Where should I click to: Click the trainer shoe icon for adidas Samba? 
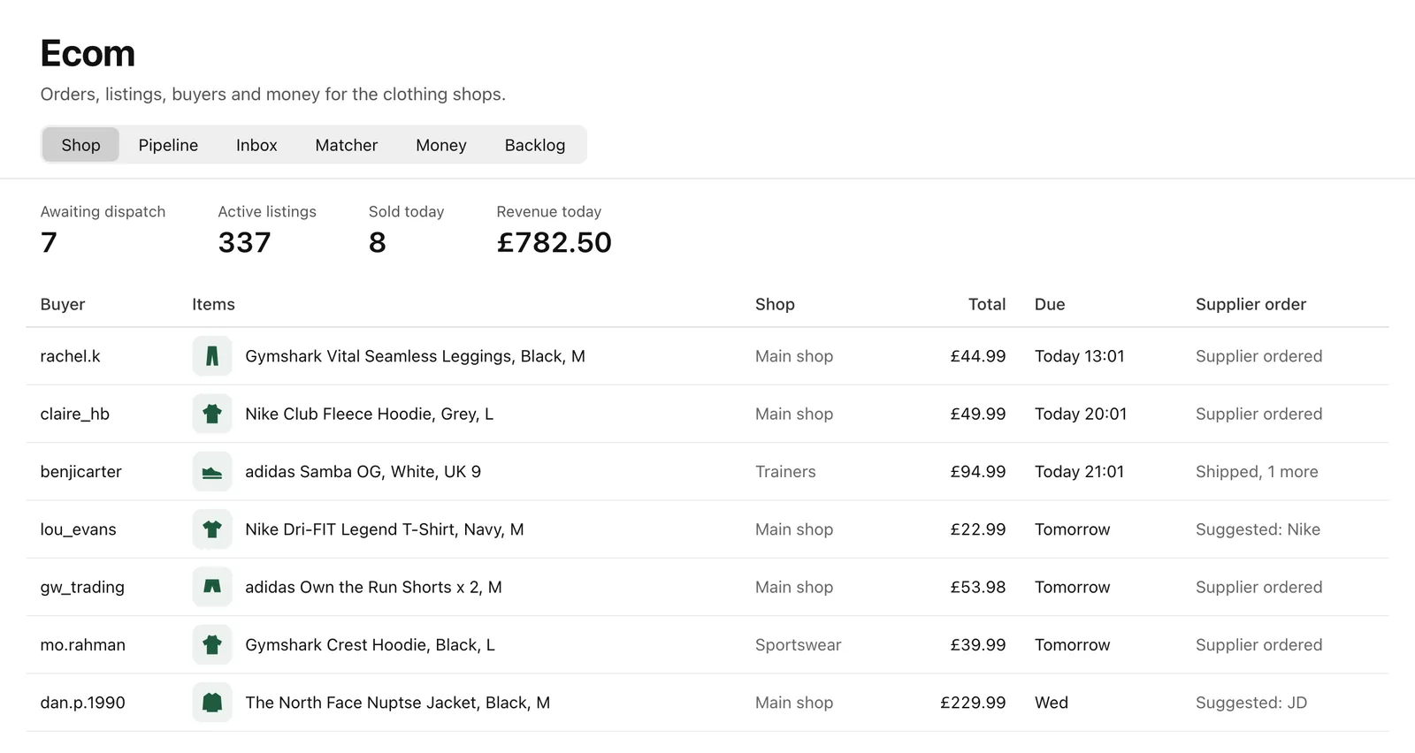coord(212,472)
